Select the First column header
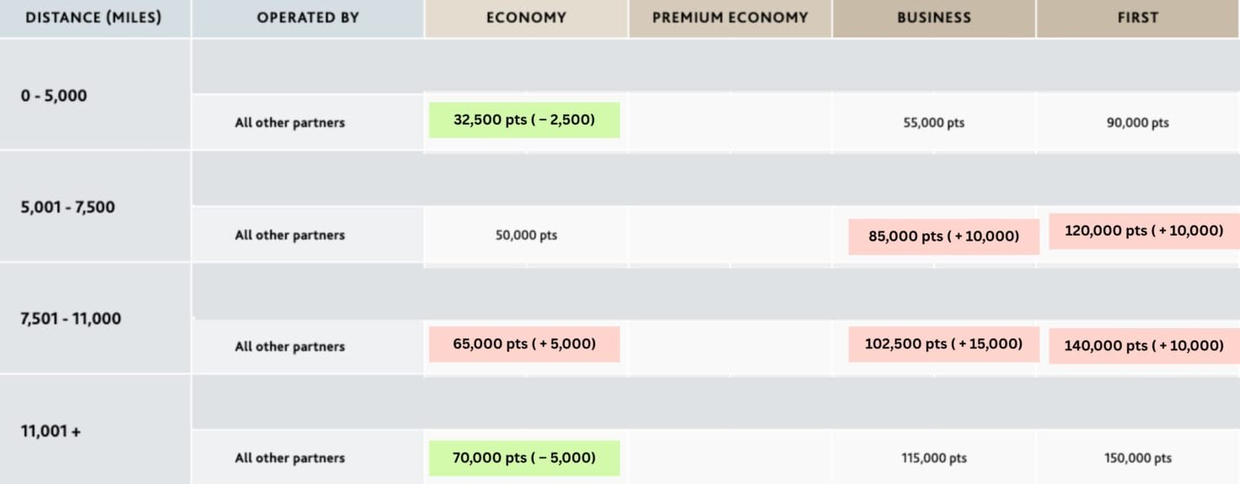1240x484 pixels. pos(1138,18)
